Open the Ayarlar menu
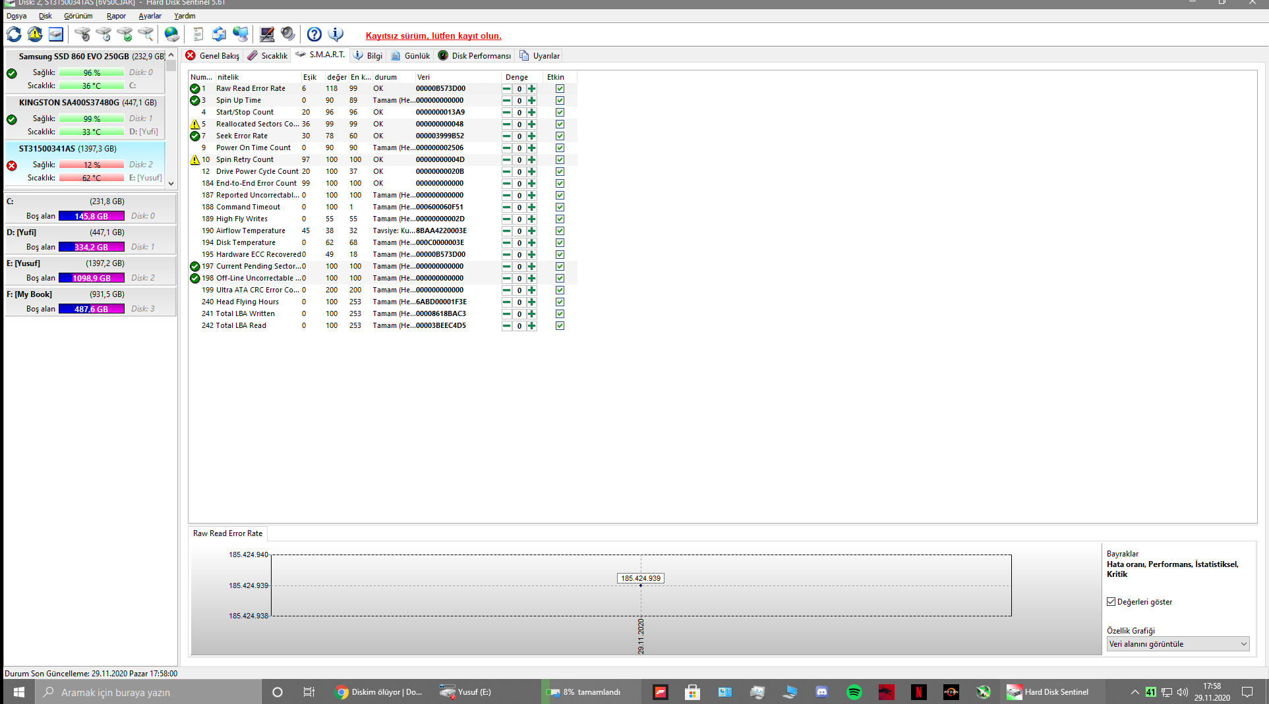 pos(150,16)
